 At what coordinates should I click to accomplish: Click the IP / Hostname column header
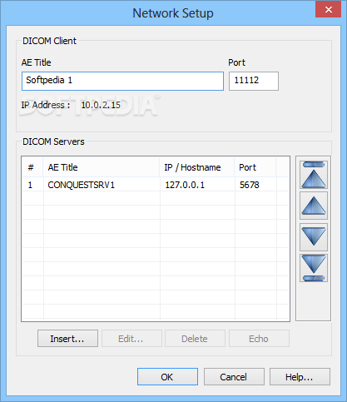197,167
